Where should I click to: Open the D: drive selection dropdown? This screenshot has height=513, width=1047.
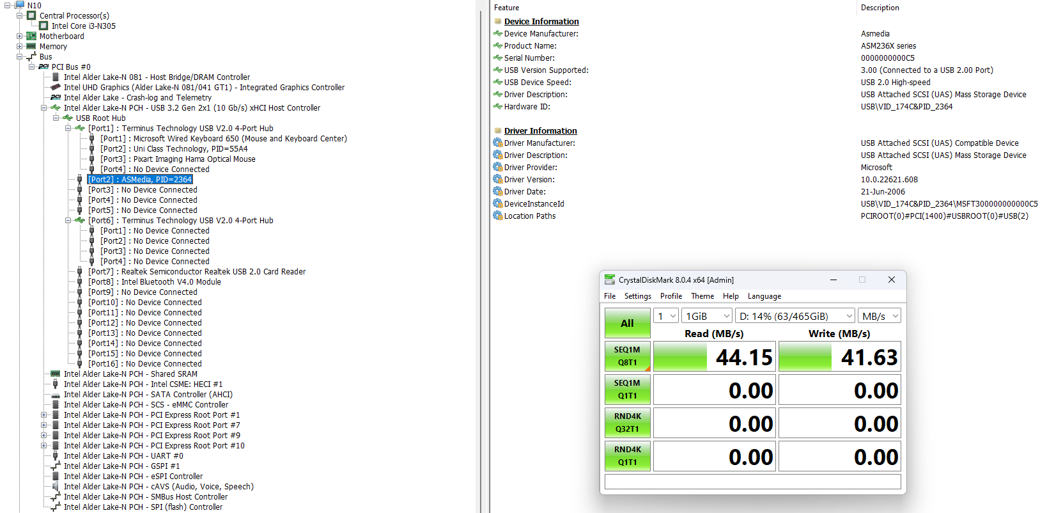tap(795, 316)
